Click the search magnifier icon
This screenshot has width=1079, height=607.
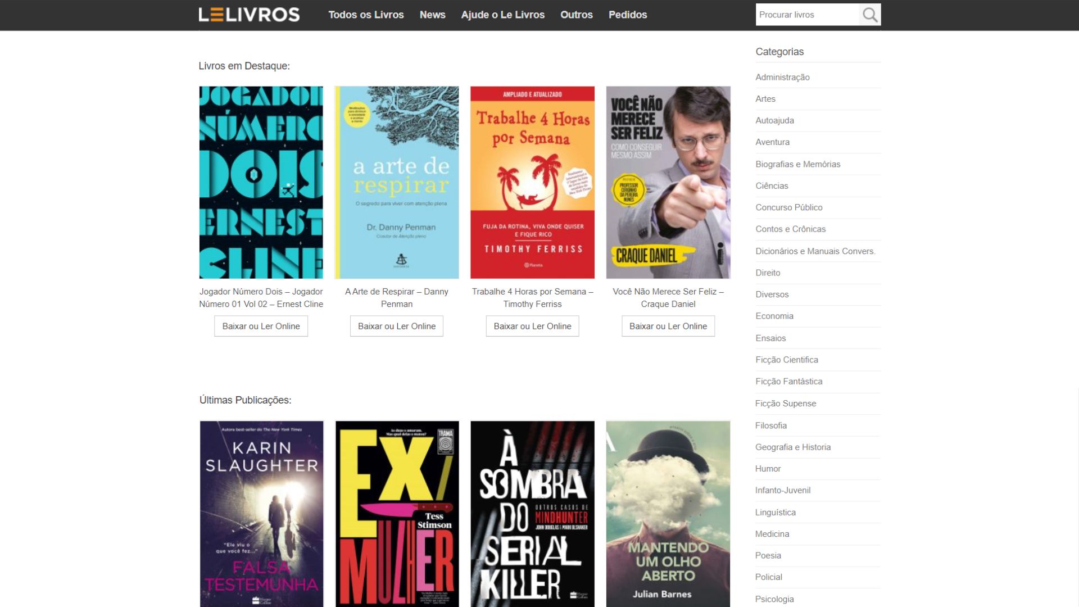(869, 15)
